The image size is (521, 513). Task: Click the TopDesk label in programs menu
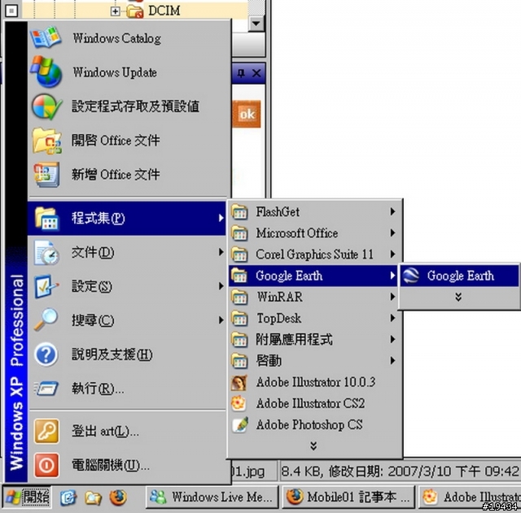279,318
